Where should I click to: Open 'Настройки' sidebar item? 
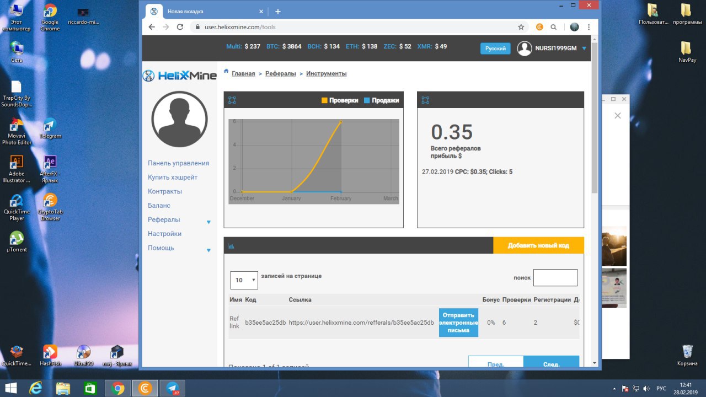(164, 234)
